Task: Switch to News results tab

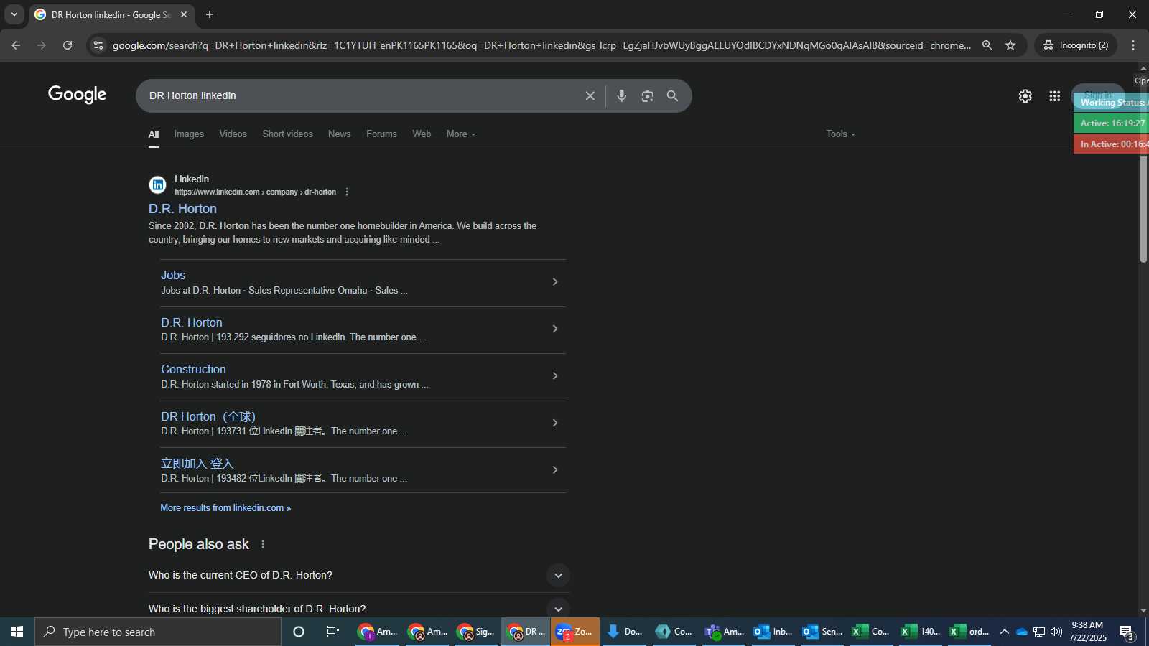Action: pos(339,134)
